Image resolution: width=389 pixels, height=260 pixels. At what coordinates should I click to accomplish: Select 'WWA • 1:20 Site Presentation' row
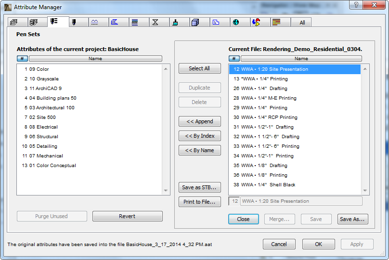tap(295, 69)
